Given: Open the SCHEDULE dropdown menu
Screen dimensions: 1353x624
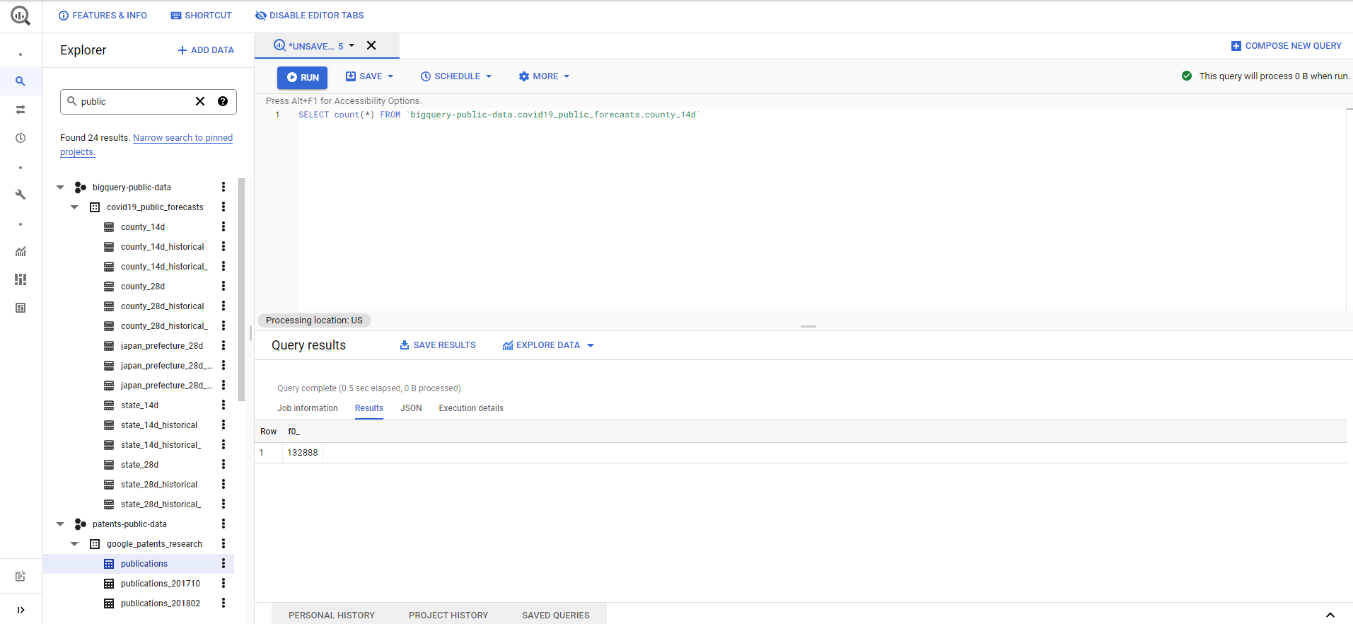Looking at the screenshot, I should coord(456,76).
